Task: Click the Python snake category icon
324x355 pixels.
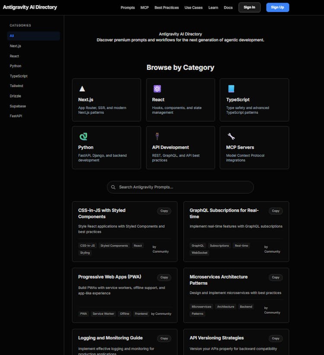Action: (83, 137)
